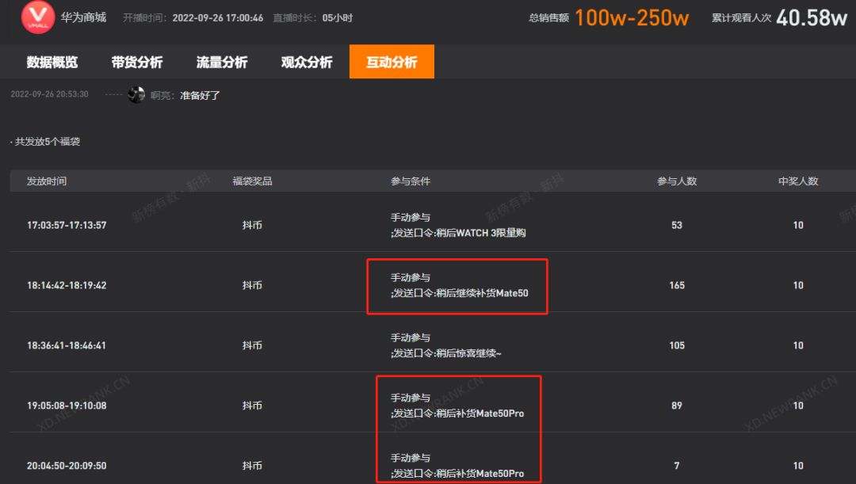Select the 20:04:50-20:09:50 time cell
Image resolution: width=856 pixels, height=484 pixels.
67,466
